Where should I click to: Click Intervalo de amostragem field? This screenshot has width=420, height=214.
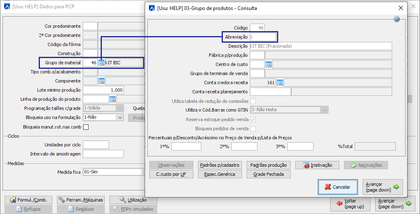tap(104, 154)
